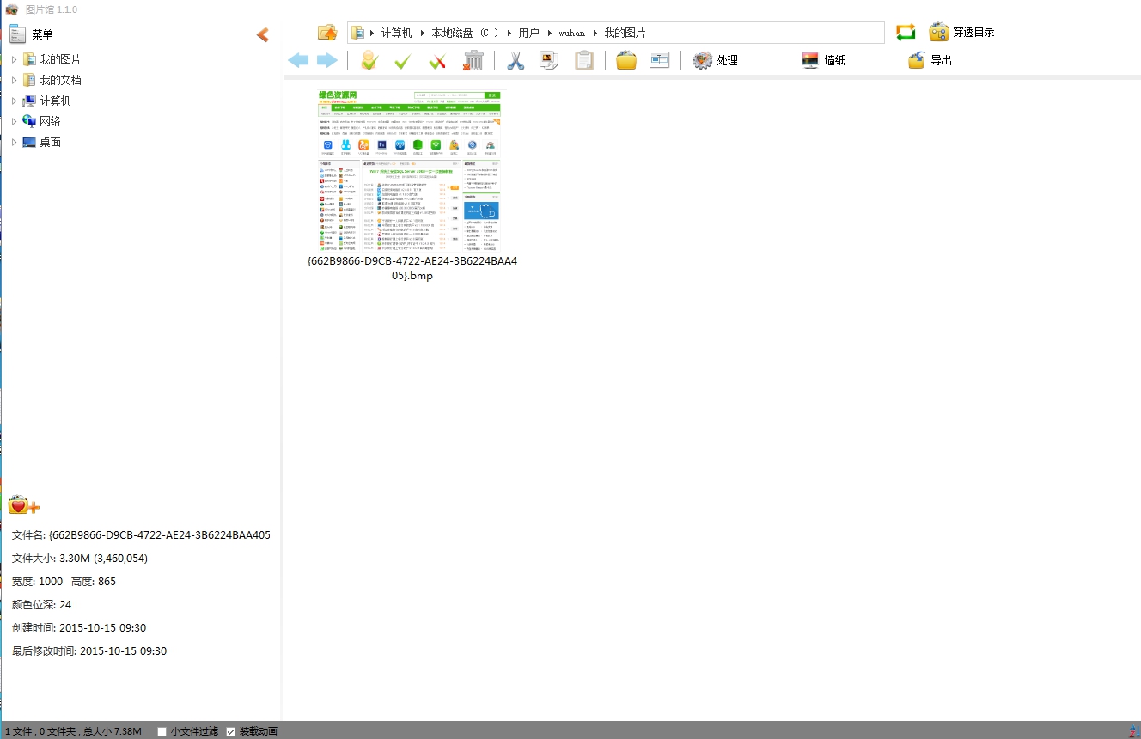
Task: Expand the 我的图片 tree node
Action: pos(14,59)
